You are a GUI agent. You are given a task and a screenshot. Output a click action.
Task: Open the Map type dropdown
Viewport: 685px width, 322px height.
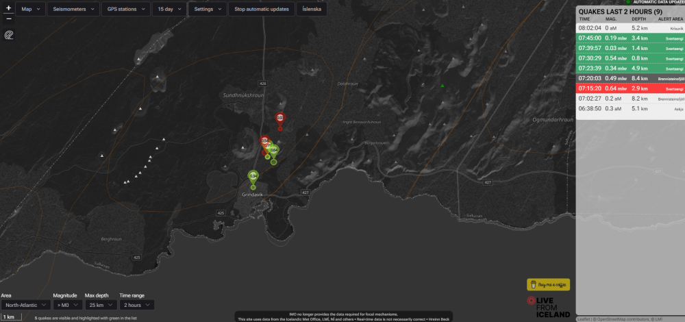30,10
